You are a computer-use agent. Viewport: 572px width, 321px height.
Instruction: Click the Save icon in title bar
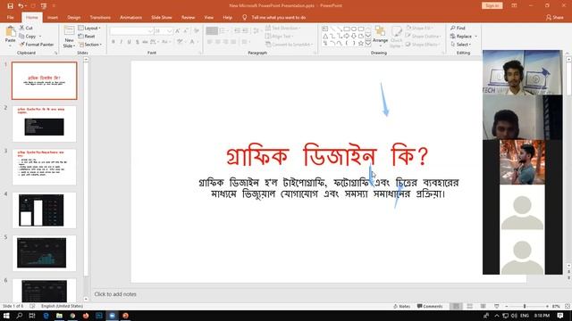10,6
